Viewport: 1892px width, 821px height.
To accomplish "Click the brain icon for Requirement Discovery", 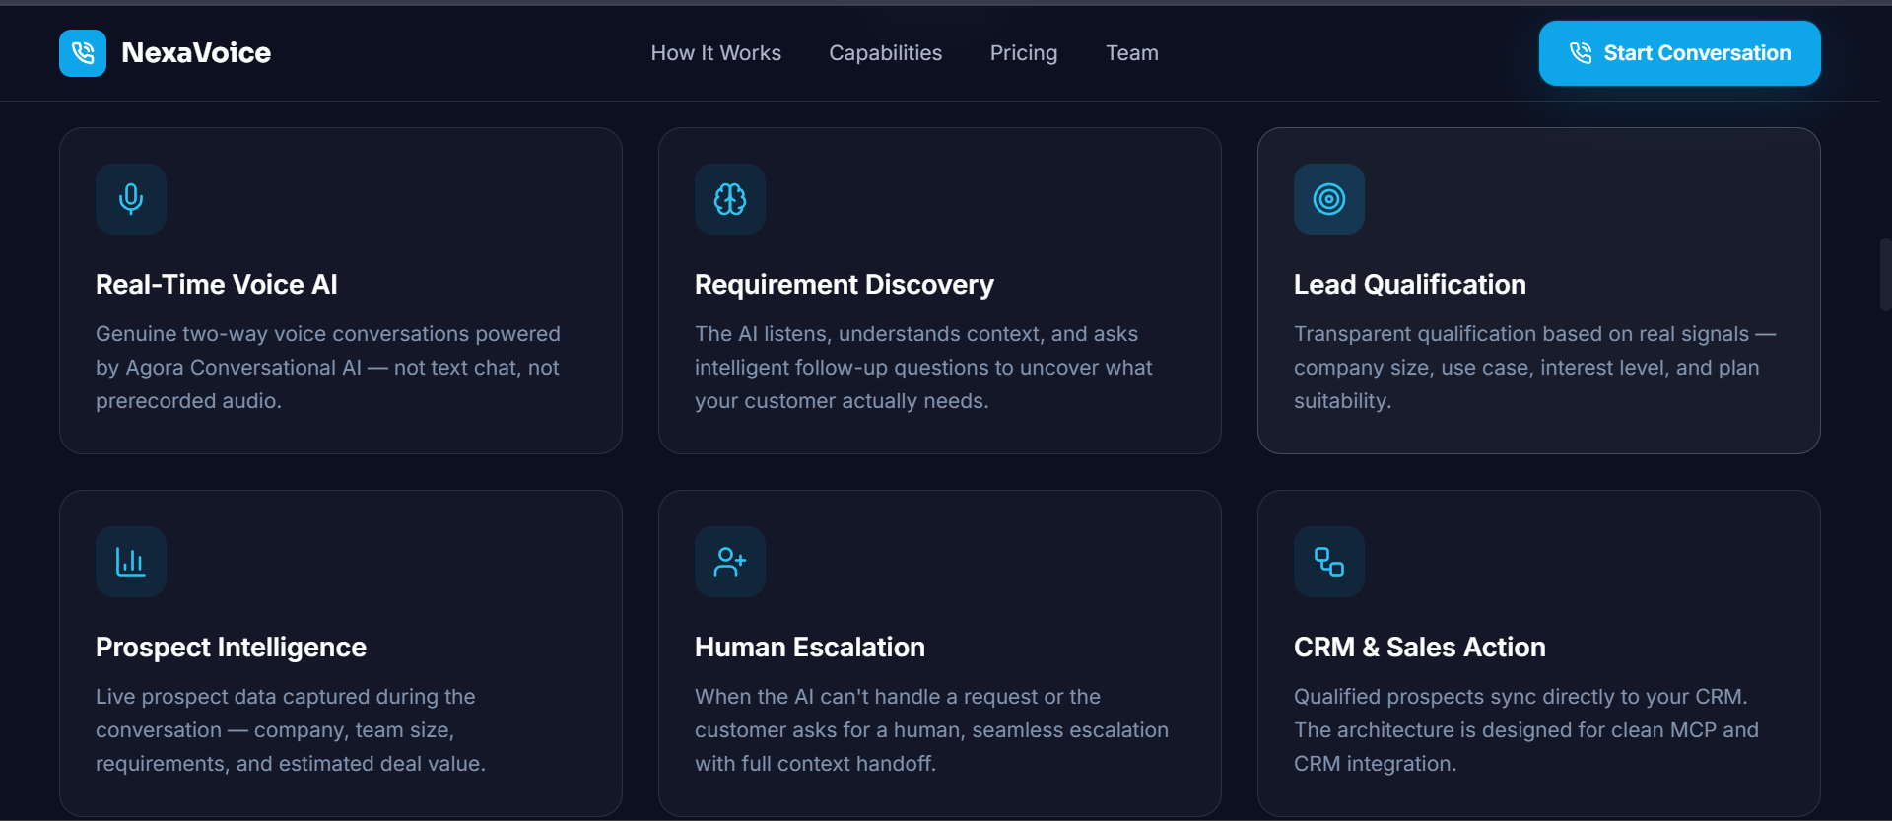I will pos(730,199).
